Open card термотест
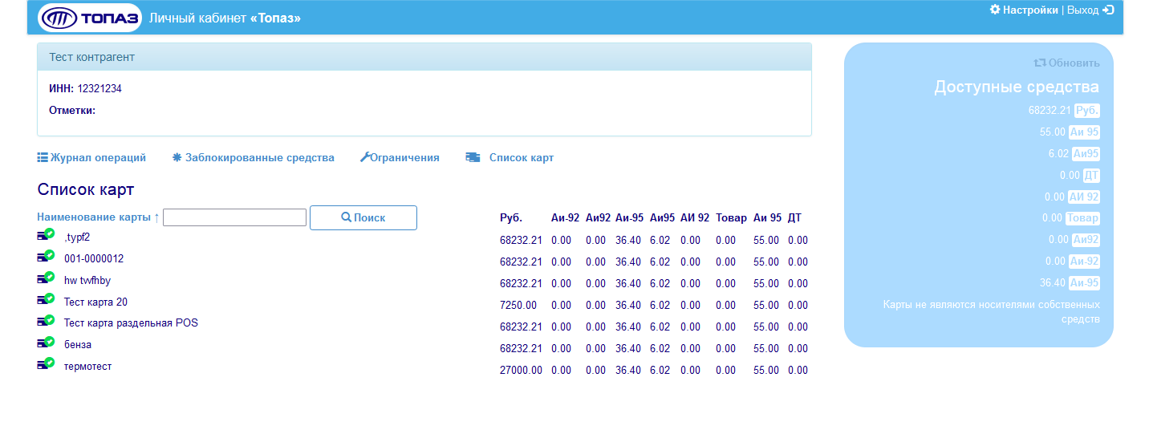Viewport: 1153px width, 430px height. [88, 367]
